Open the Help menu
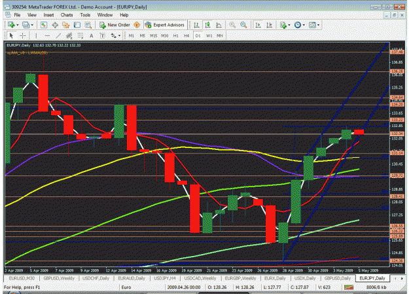The image size is (409, 294). click(x=124, y=15)
